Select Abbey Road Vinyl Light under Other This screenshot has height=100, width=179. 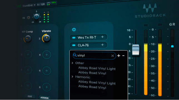coord(97,68)
